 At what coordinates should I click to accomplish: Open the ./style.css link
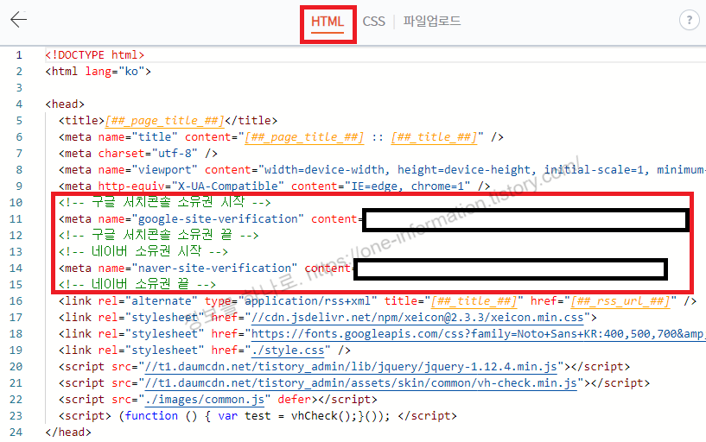(288, 350)
